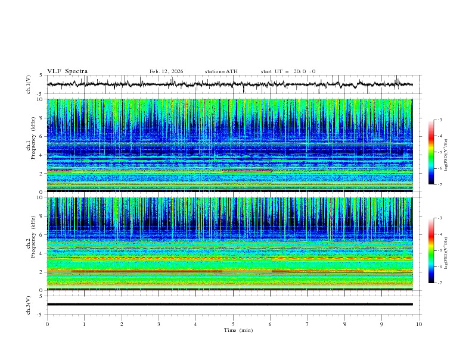This screenshot has height=364, width=472.
Task: Click the VLF Spectra title text
Action: [67, 71]
